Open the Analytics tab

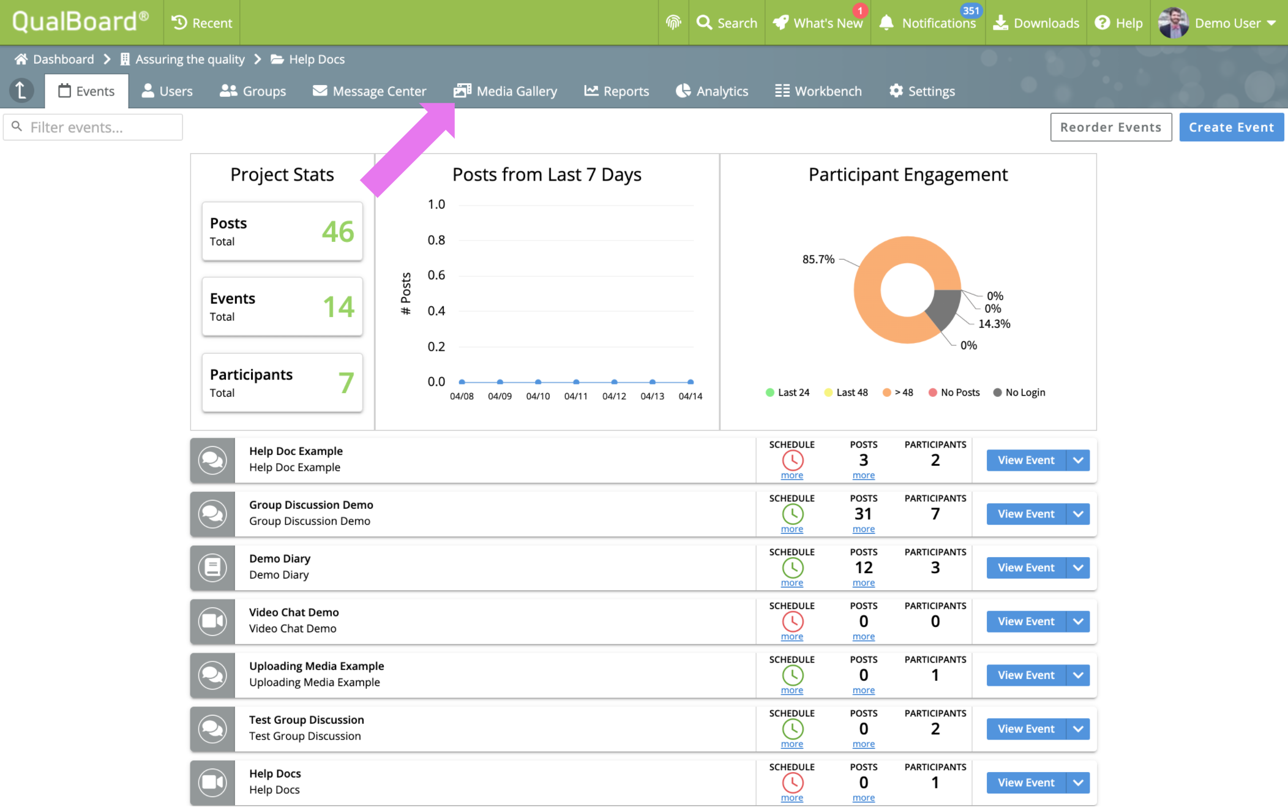pos(712,91)
